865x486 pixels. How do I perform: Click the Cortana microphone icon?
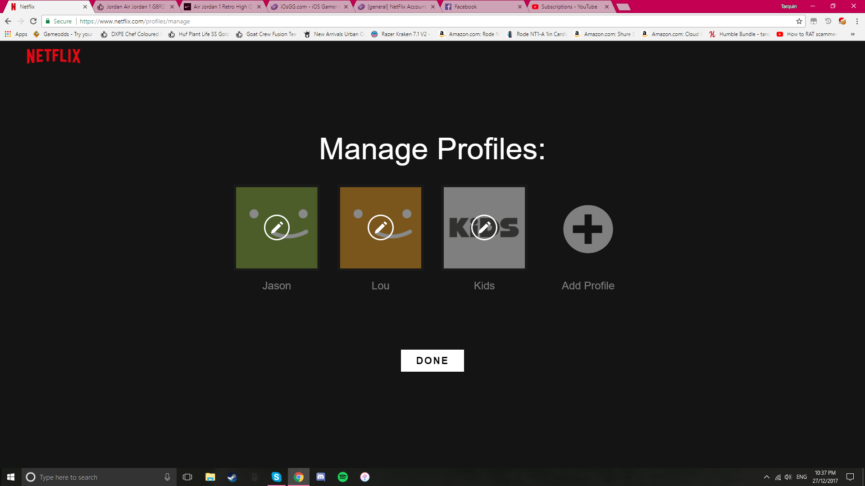(x=167, y=477)
